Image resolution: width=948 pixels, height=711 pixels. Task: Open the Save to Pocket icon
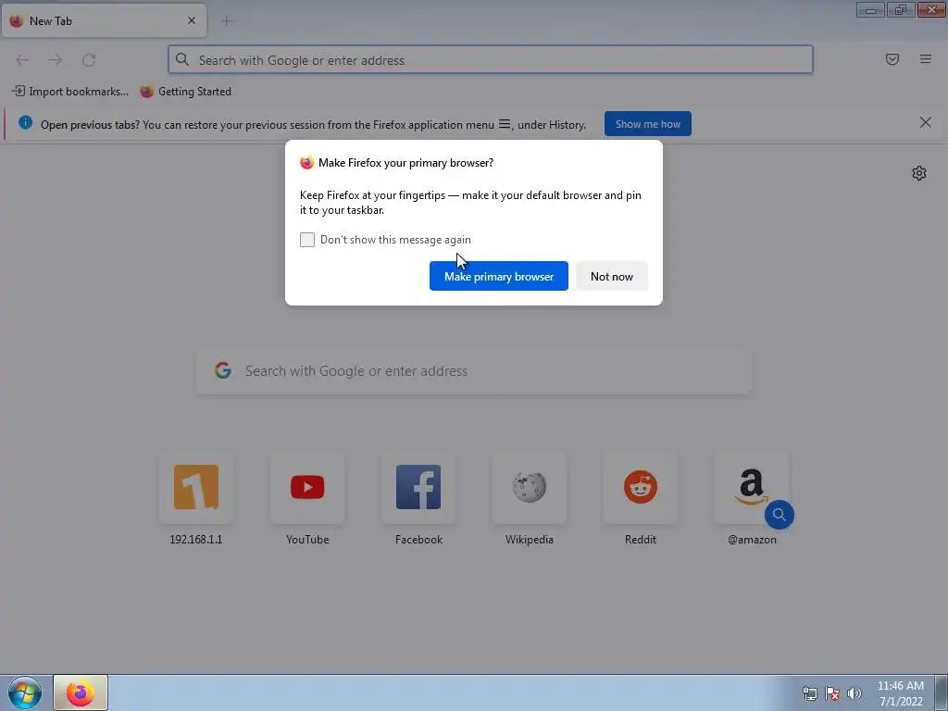[892, 59]
